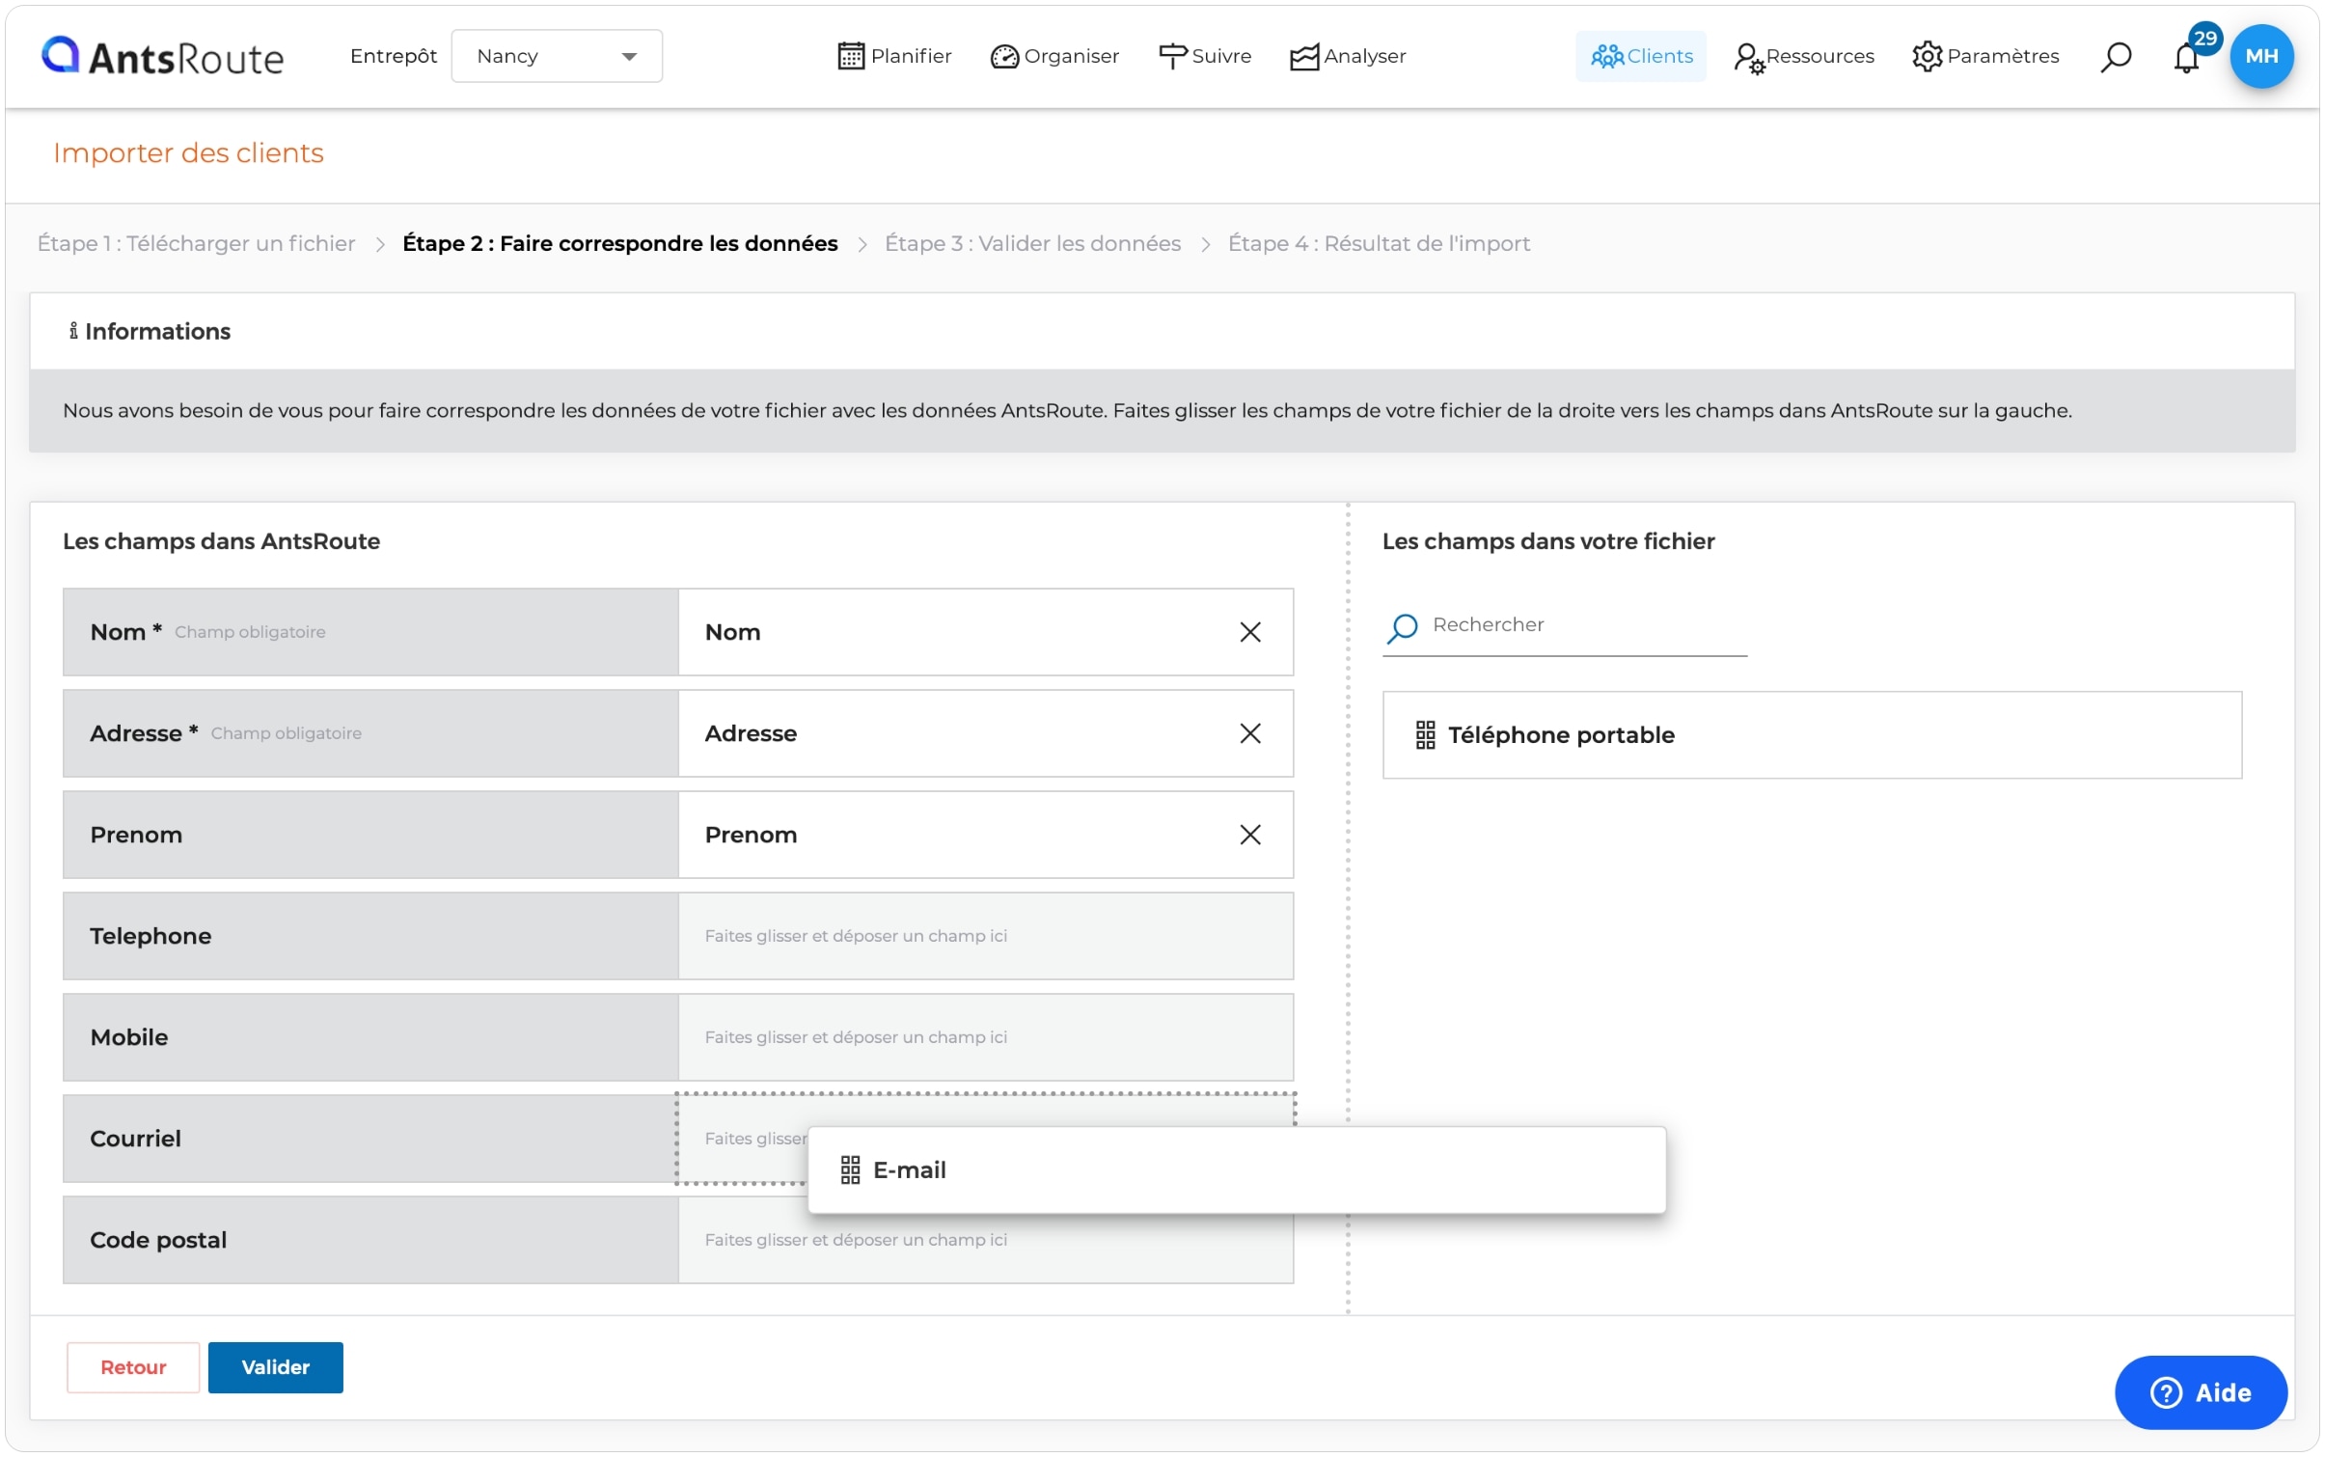
Task: Open the Organiser menu
Action: tap(1054, 57)
